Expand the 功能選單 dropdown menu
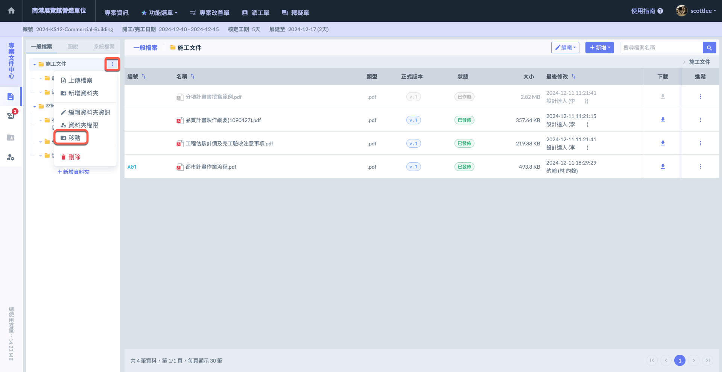This screenshot has height=372, width=722. [160, 13]
